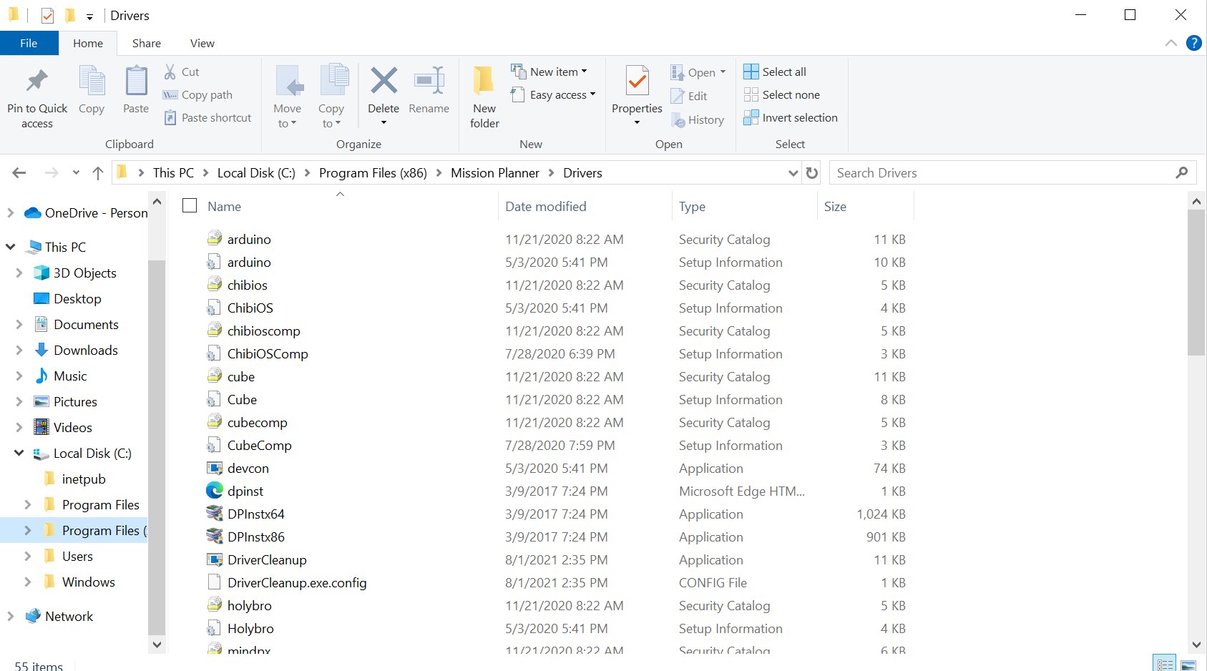Click the Paste clipboard icon
Viewport: 1207px width, 671px height.
136,80
